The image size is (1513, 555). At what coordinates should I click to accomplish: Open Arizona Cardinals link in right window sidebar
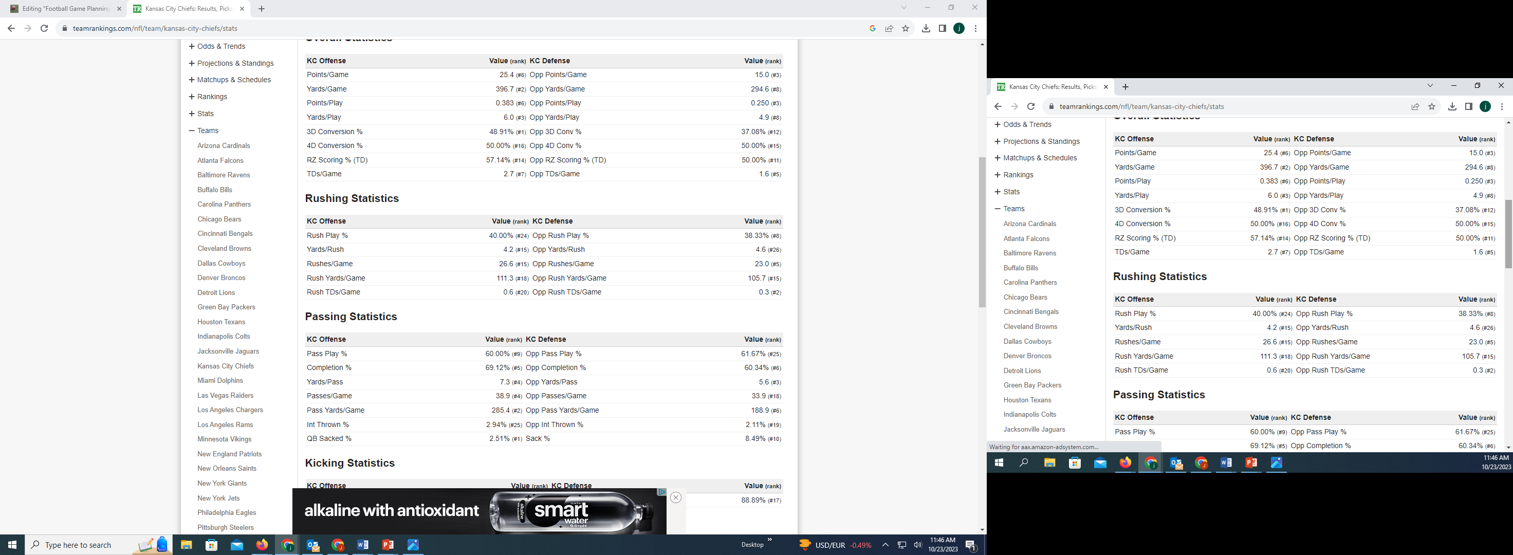pos(1029,224)
